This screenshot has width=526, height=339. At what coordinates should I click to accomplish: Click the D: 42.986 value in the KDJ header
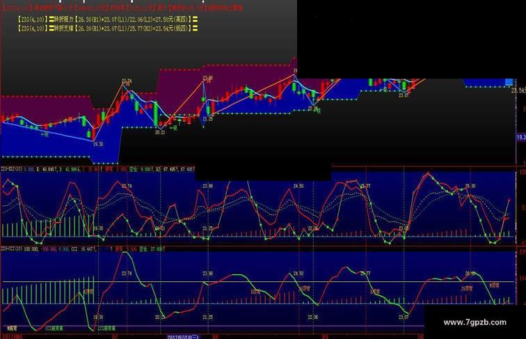tap(69, 170)
